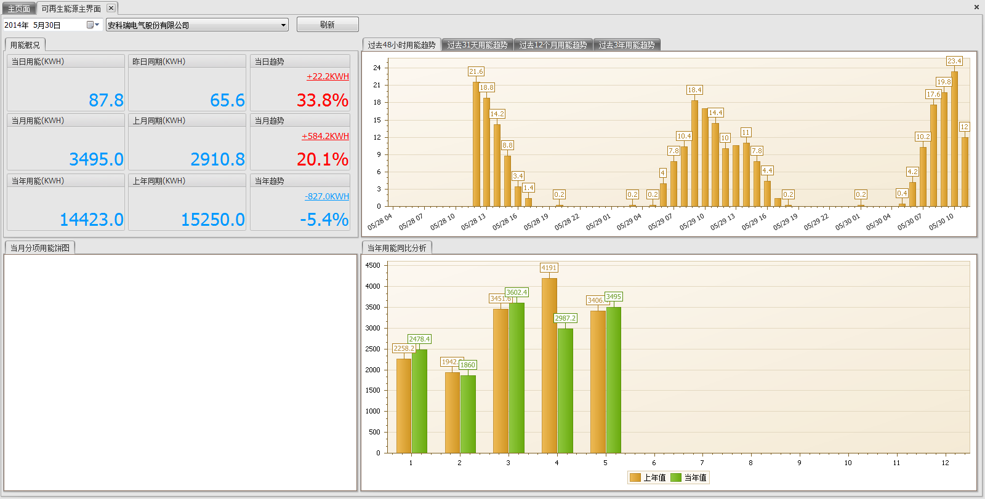Select the 当月分项用能饼图 panel tab
Viewport: 985px width, 499px height.
[39, 248]
